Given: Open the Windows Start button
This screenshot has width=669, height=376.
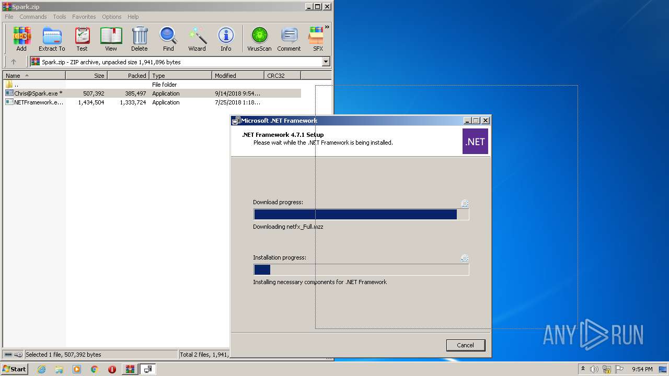Looking at the screenshot, I should click(14, 369).
